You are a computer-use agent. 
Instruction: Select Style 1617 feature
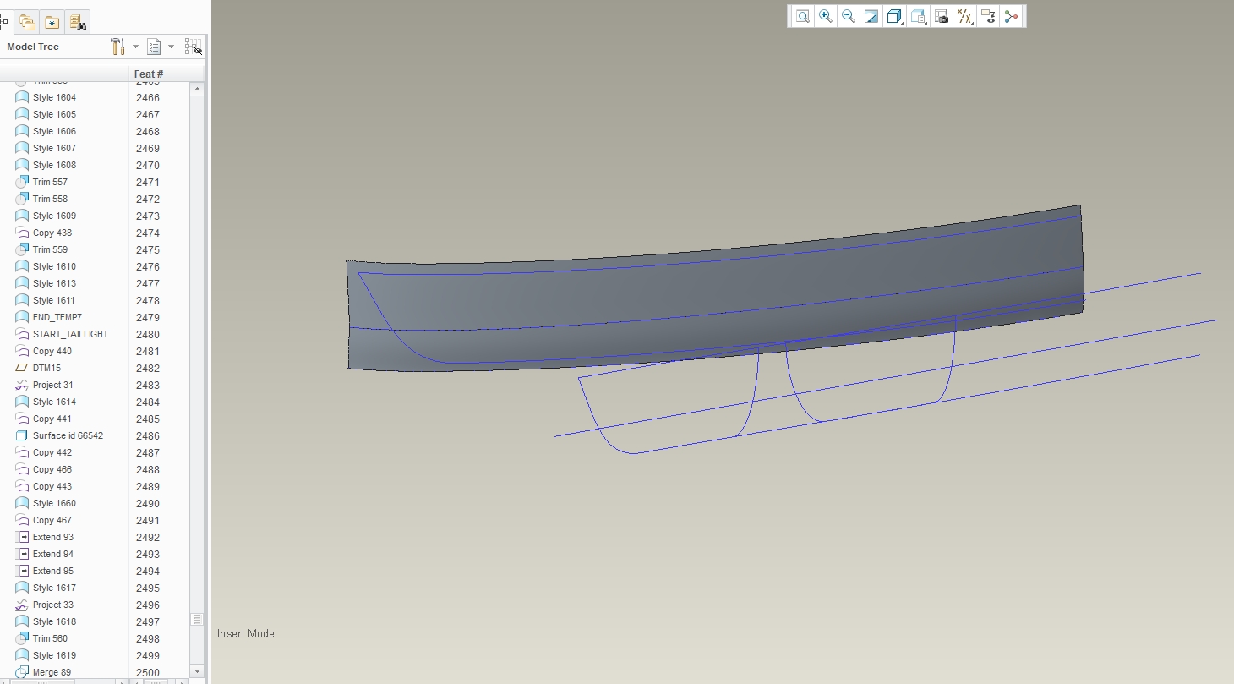point(54,588)
